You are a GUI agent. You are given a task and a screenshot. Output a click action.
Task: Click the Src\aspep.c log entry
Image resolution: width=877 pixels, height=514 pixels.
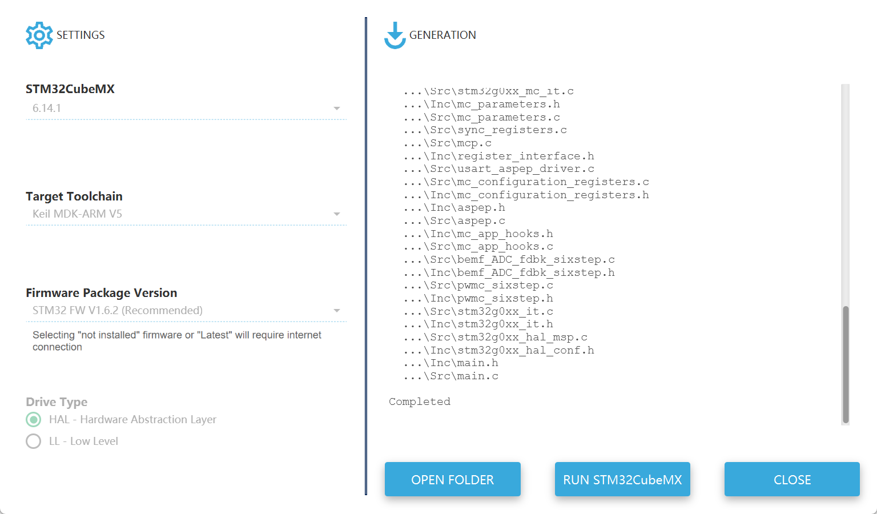454,221
